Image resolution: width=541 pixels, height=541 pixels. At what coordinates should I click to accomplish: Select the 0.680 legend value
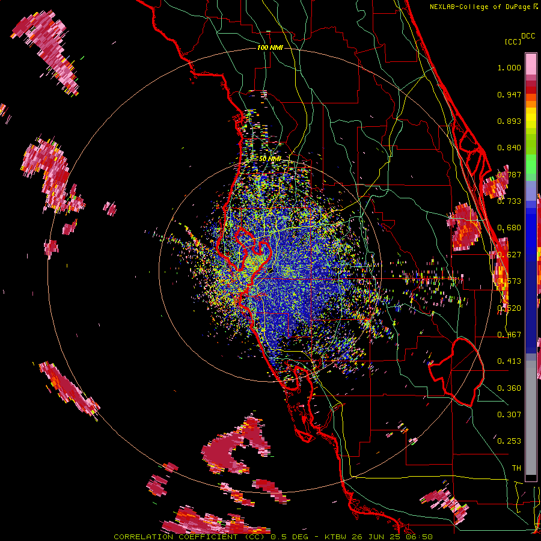click(509, 228)
